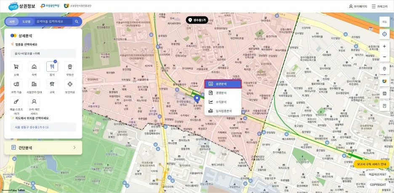
Task: Select the 수리·개인 서비스 category icon
Action: pyautogui.click(x=34, y=102)
